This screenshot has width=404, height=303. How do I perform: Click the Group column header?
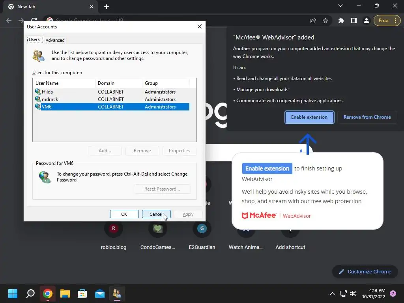pos(166,83)
